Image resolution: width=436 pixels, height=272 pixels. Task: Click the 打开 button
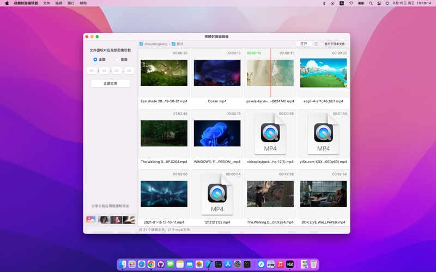point(304,44)
